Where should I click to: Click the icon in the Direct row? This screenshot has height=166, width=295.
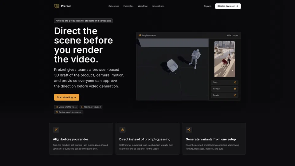click(x=235, y=82)
